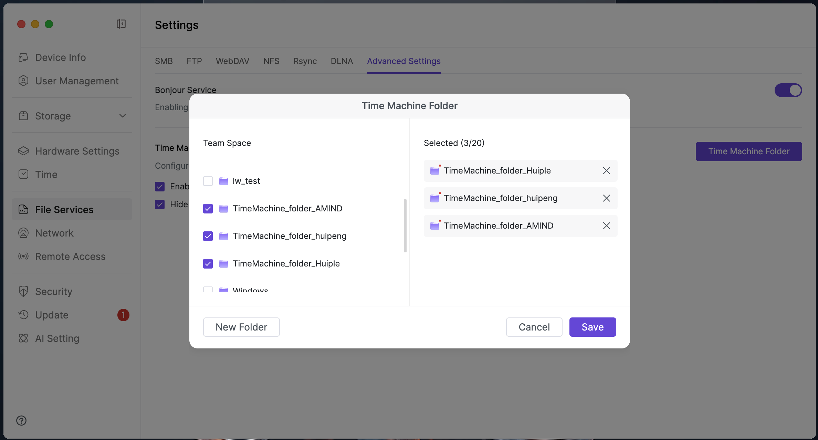The image size is (818, 440).
Task: Uncheck TimeMachine_folder_AMIND in Team Space
Action: (x=208, y=209)
